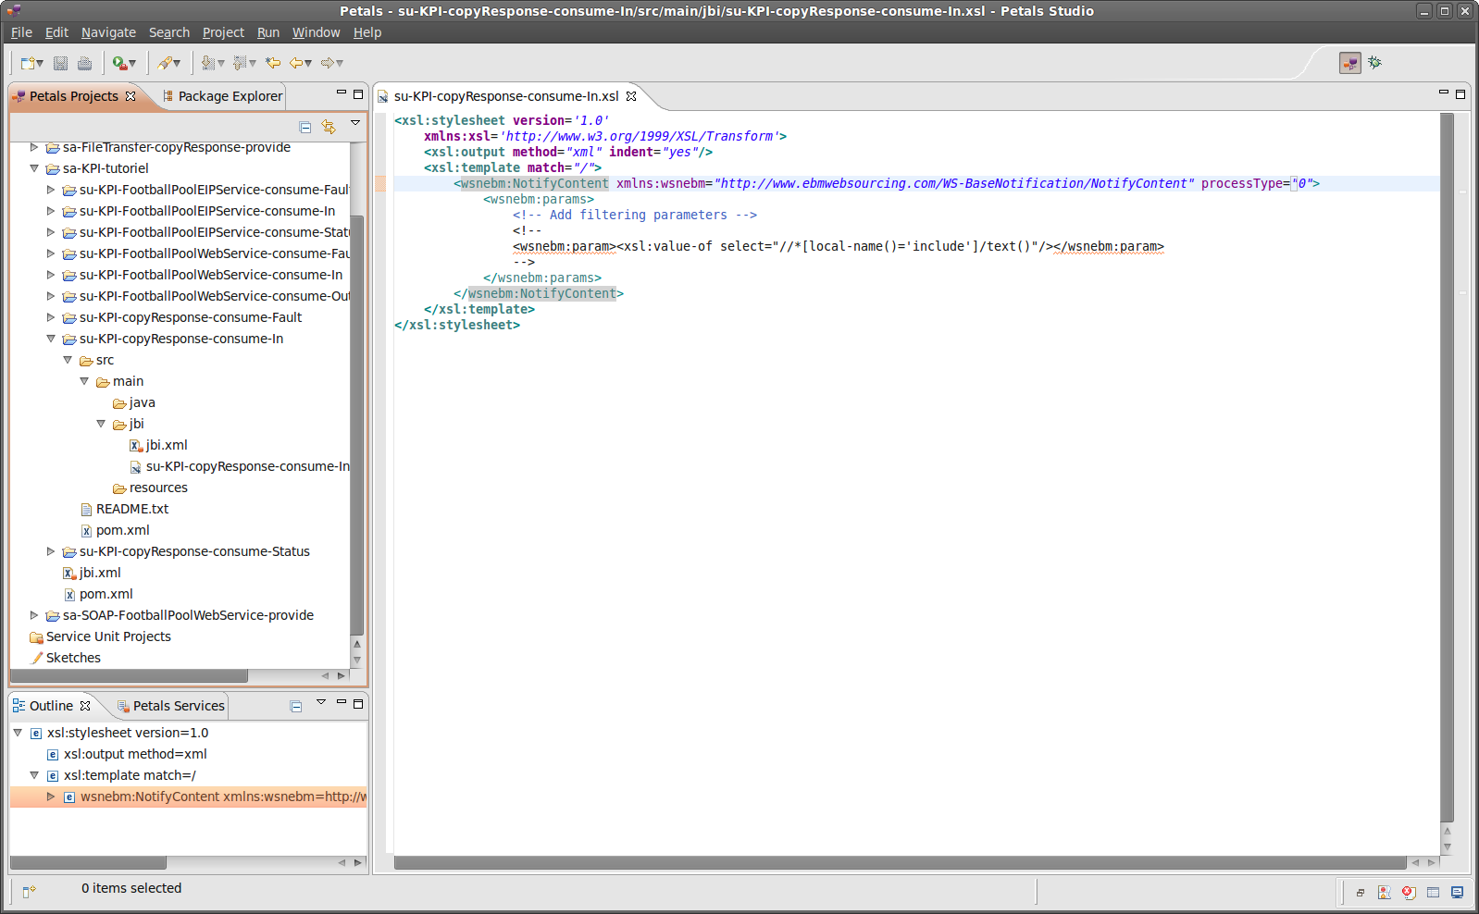This screenshot has height=914, width=1479.
Task: Click the Last Edit Location arrow icon
Action: click(272, 63)
